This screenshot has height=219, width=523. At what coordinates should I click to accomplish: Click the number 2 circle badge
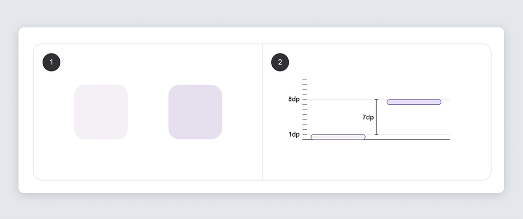click(x=280, y=62)
